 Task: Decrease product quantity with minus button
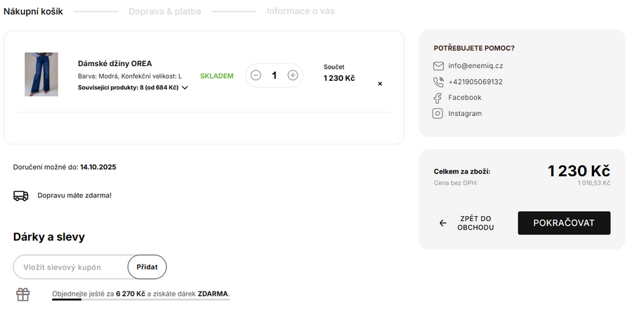click(x=256, y=75)
